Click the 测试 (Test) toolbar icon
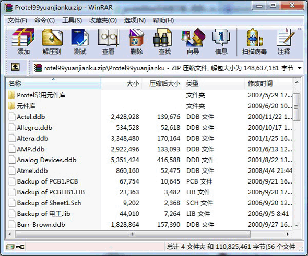This screenshot has width=308, height=256. 80,41
